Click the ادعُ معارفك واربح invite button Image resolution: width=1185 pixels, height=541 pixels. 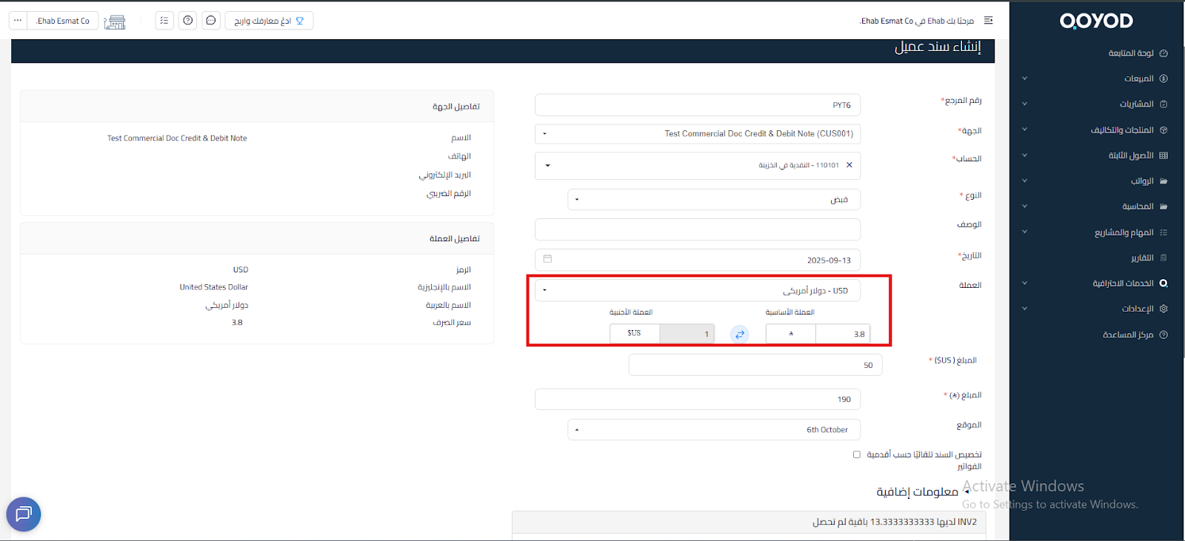269,21
